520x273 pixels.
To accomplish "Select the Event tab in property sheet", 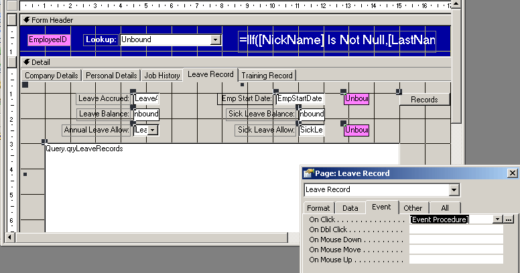I will pyautogui.click(x=381, y=207).
